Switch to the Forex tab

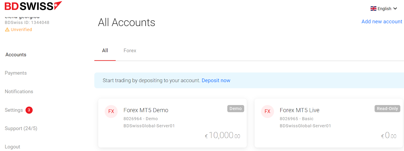click(130, 51)
